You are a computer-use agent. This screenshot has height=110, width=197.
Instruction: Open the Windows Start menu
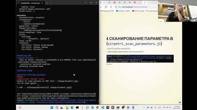(x=52, y=108)
